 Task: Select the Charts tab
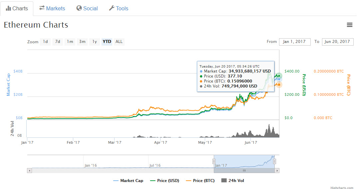tap(17, 8)
